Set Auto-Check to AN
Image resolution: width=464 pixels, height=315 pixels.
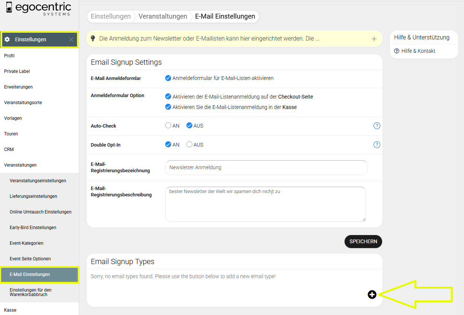[168, 126]
